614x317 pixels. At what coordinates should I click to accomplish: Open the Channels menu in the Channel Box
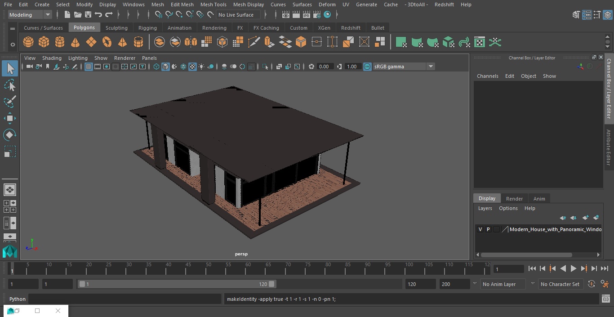click(488, 76)
